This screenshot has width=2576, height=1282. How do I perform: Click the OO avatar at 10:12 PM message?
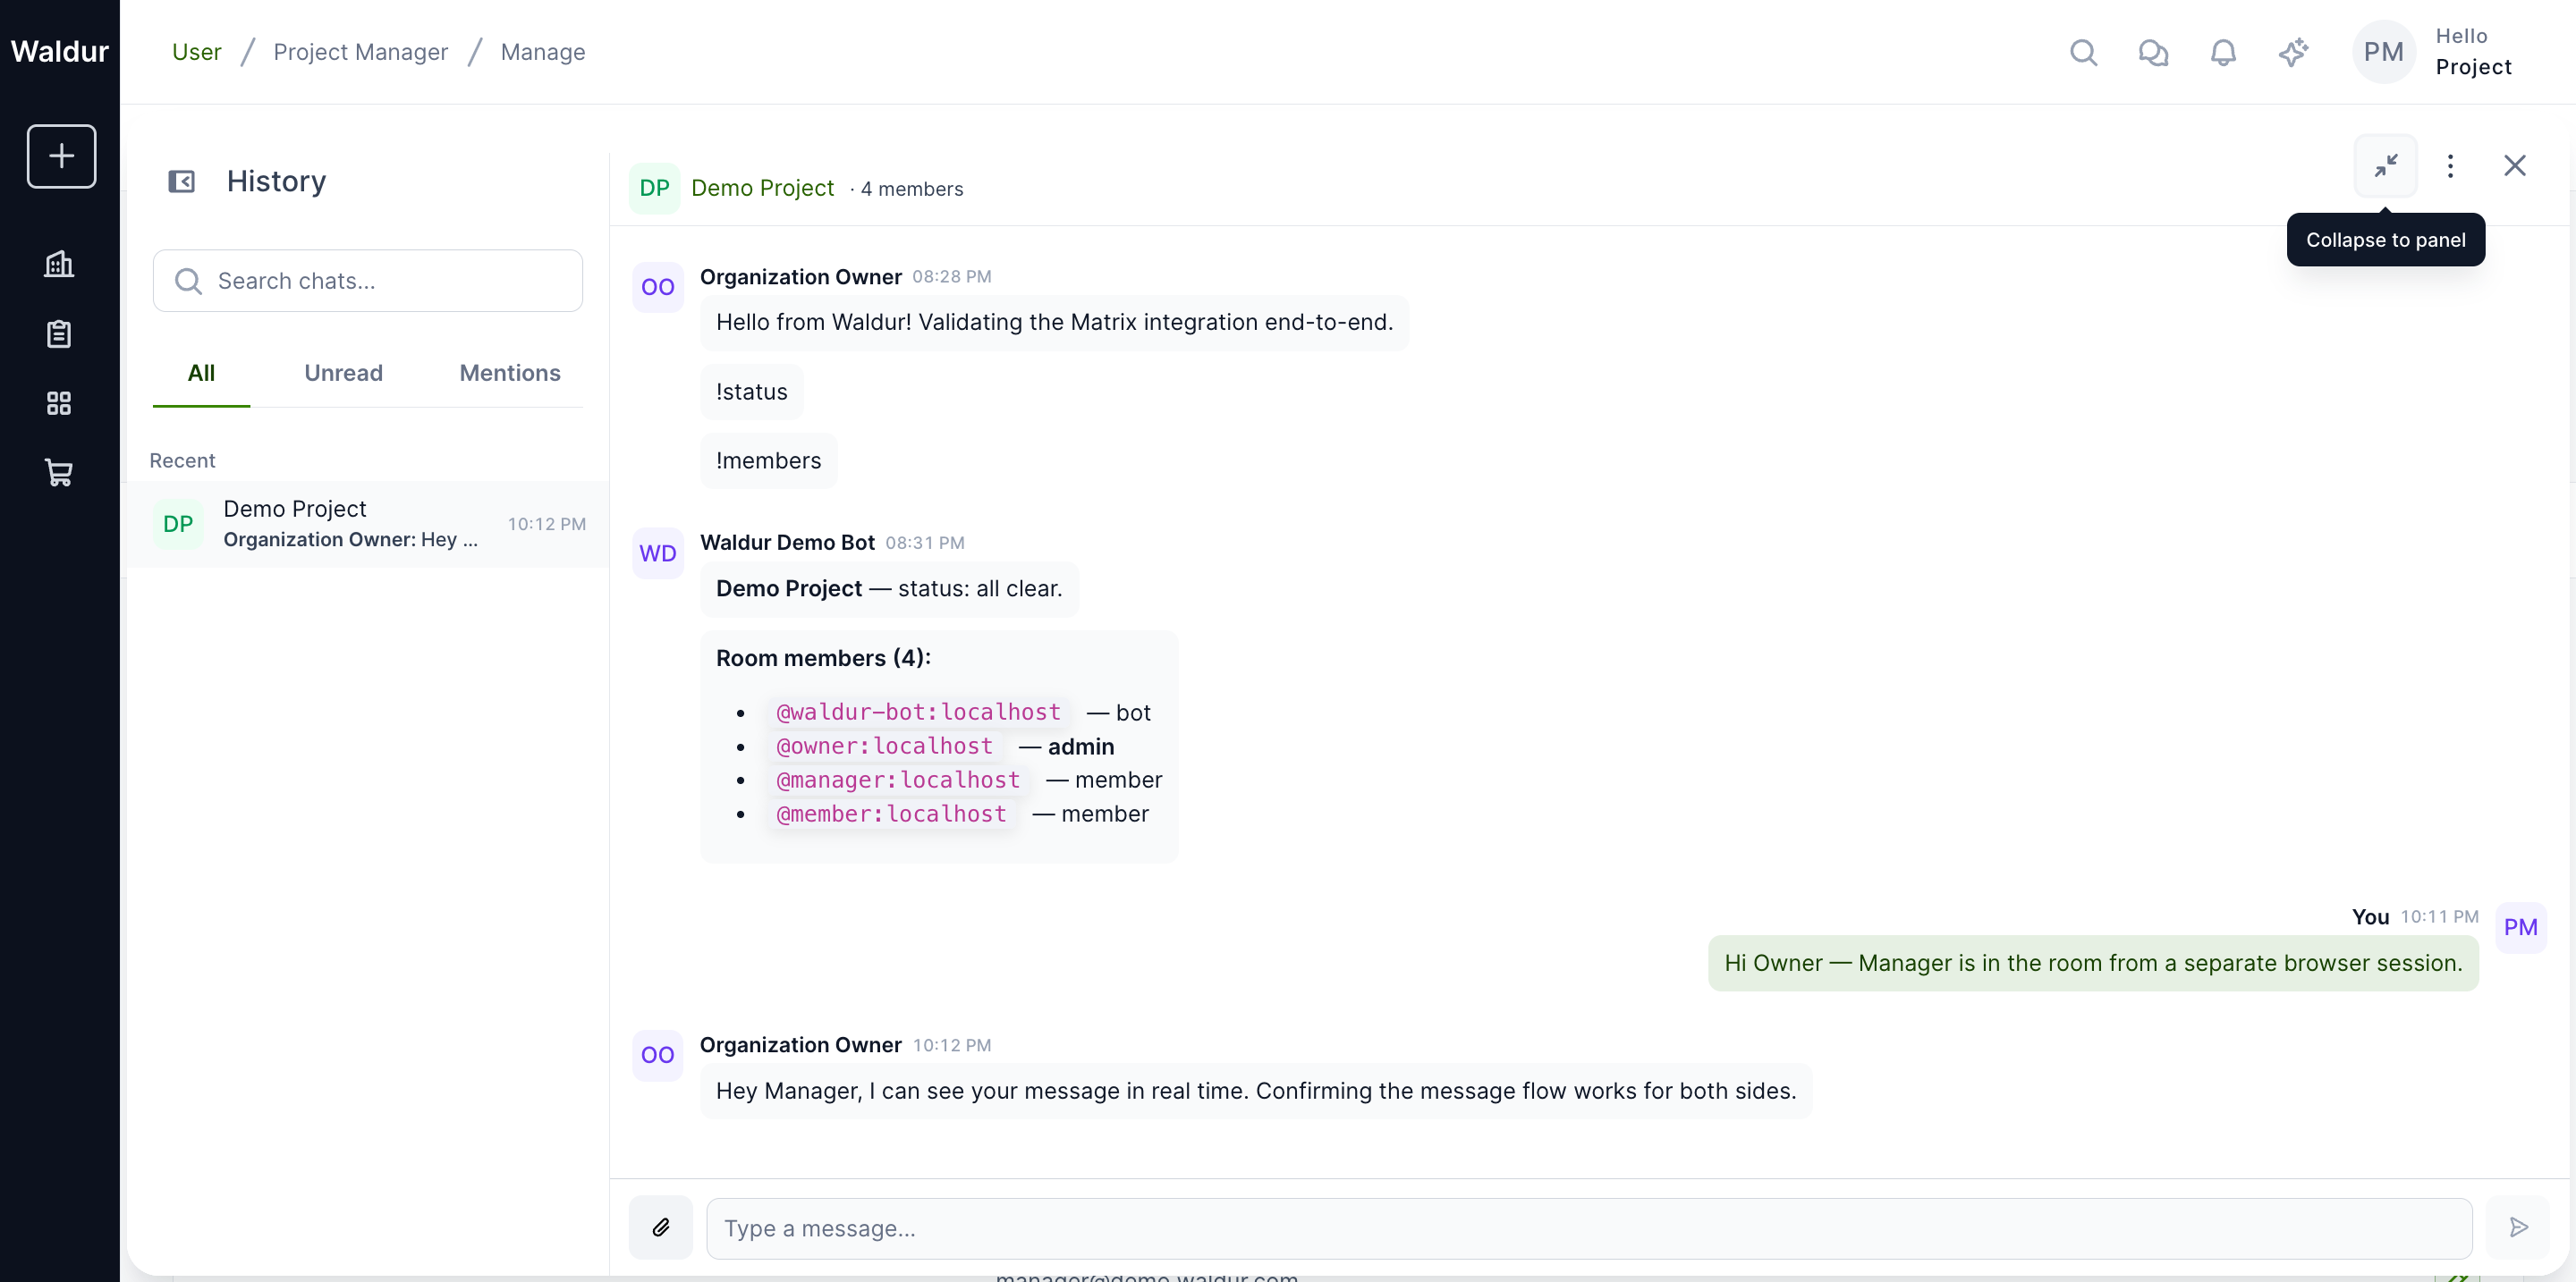[657, 1055]
